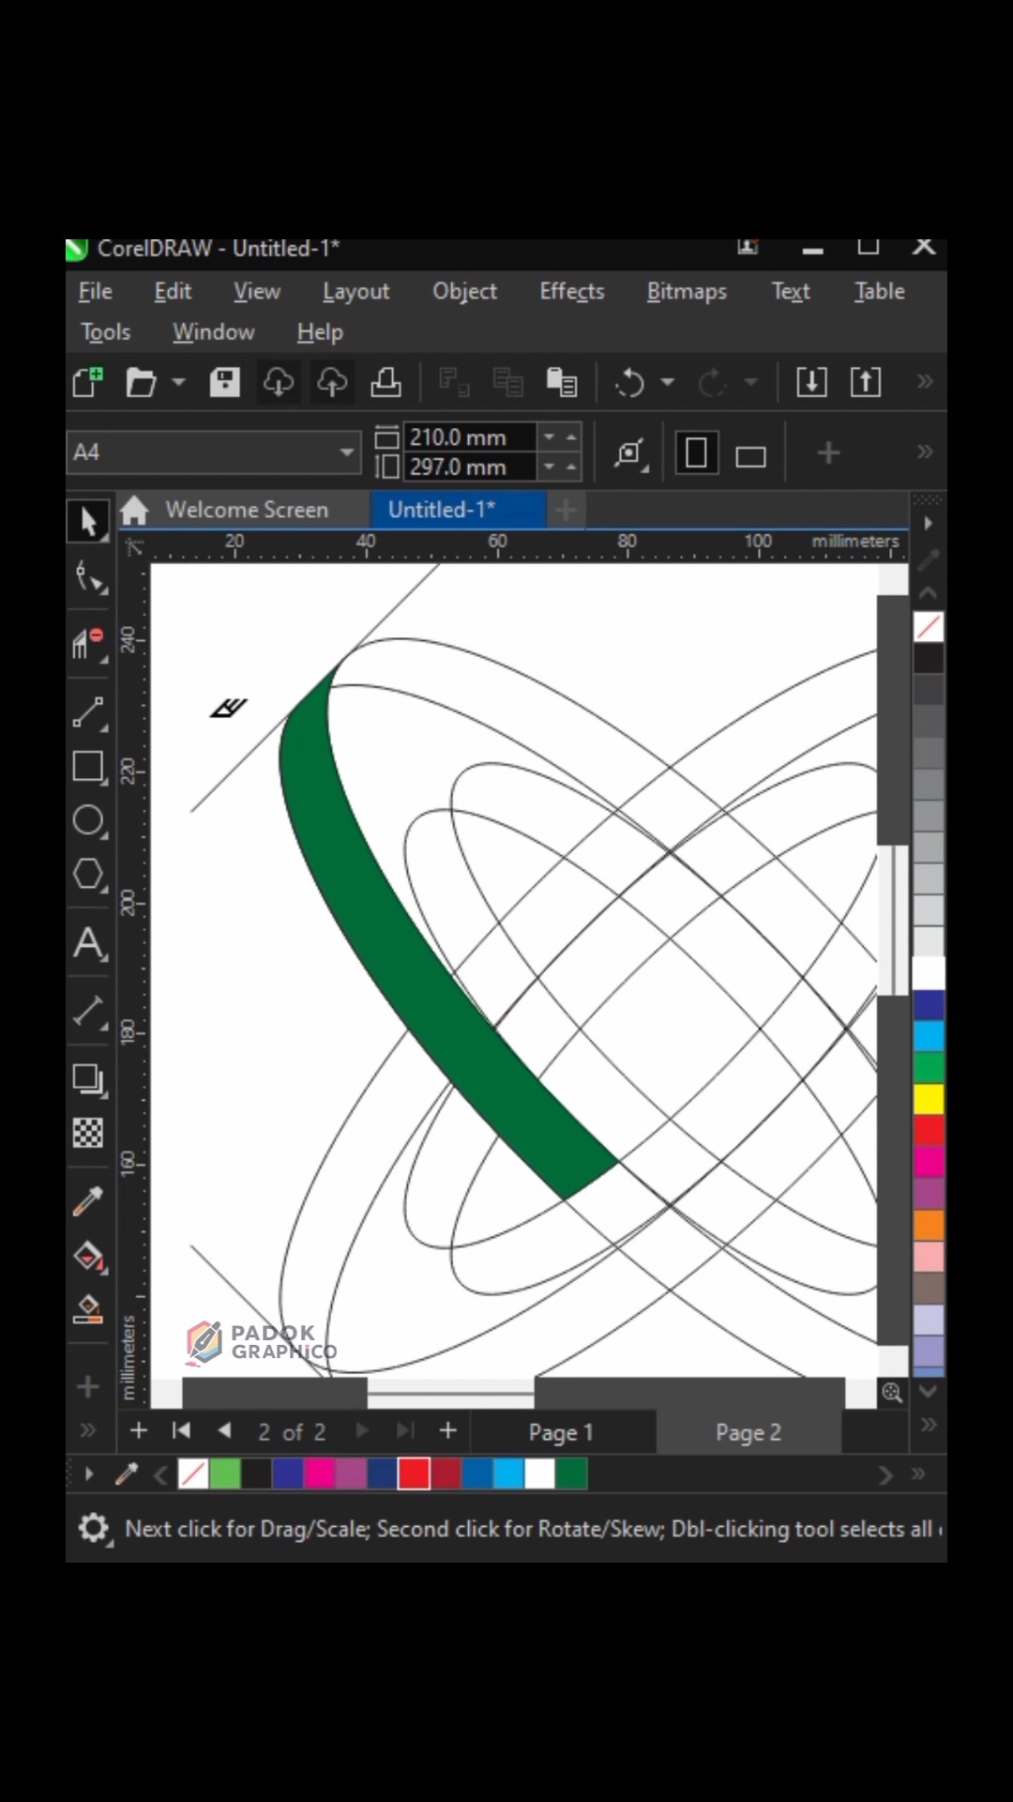Select the Smart Fill tool
This screenshot has height=1802, width=1013.
(88, 1308)
